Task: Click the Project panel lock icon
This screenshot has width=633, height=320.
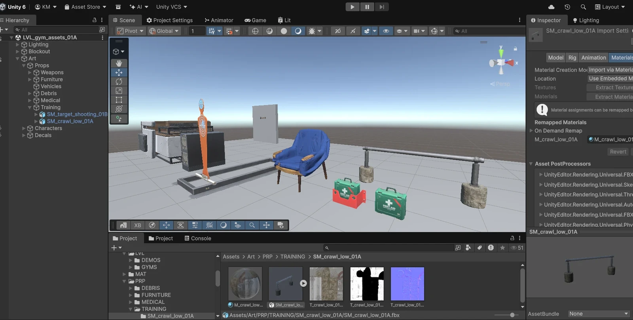Action: [x=512, y=238]
